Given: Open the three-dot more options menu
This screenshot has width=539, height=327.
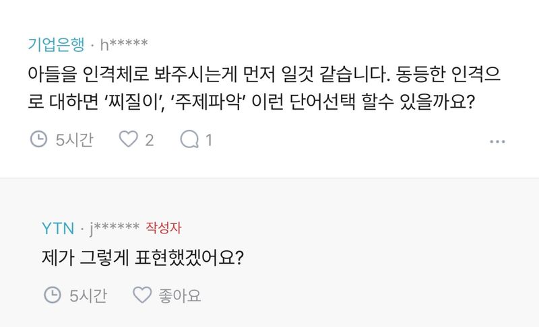Looking at the screenshot, I should pyautogui.click(x=497, y=141).
